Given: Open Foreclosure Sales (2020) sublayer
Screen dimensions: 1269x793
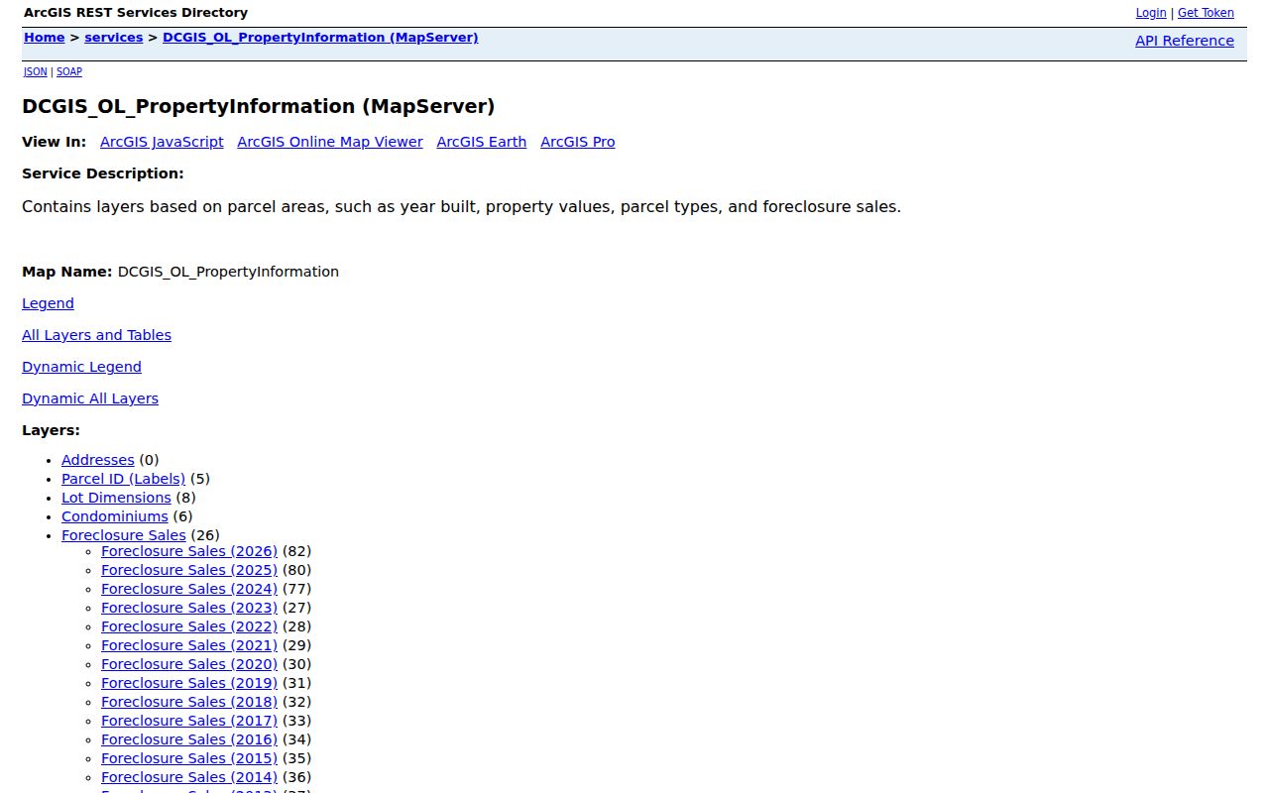Looking at the screenshot, I should [188, 664].
